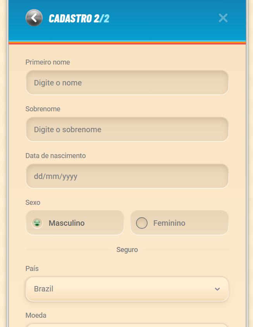This screenshot has height=327, width=253.
Task: Focus the Sobrenome text field
Action: [x=127, y=129]
